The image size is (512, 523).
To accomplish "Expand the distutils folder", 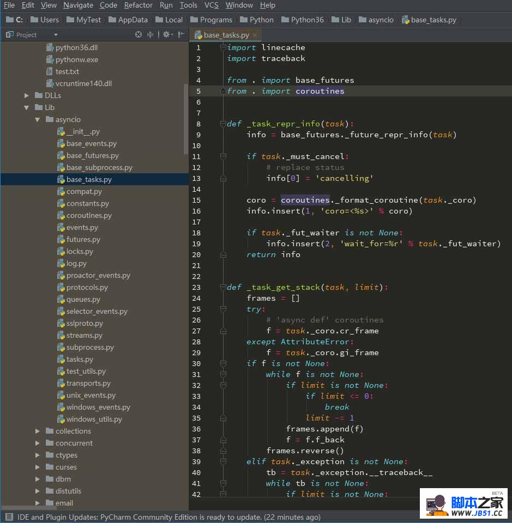I will 38,491.
